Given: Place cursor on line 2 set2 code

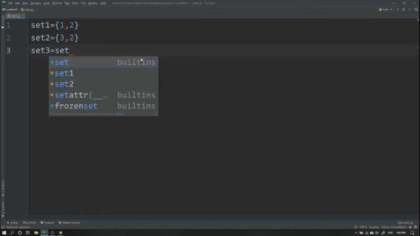Looking at the screenshot, I should 54,38.
